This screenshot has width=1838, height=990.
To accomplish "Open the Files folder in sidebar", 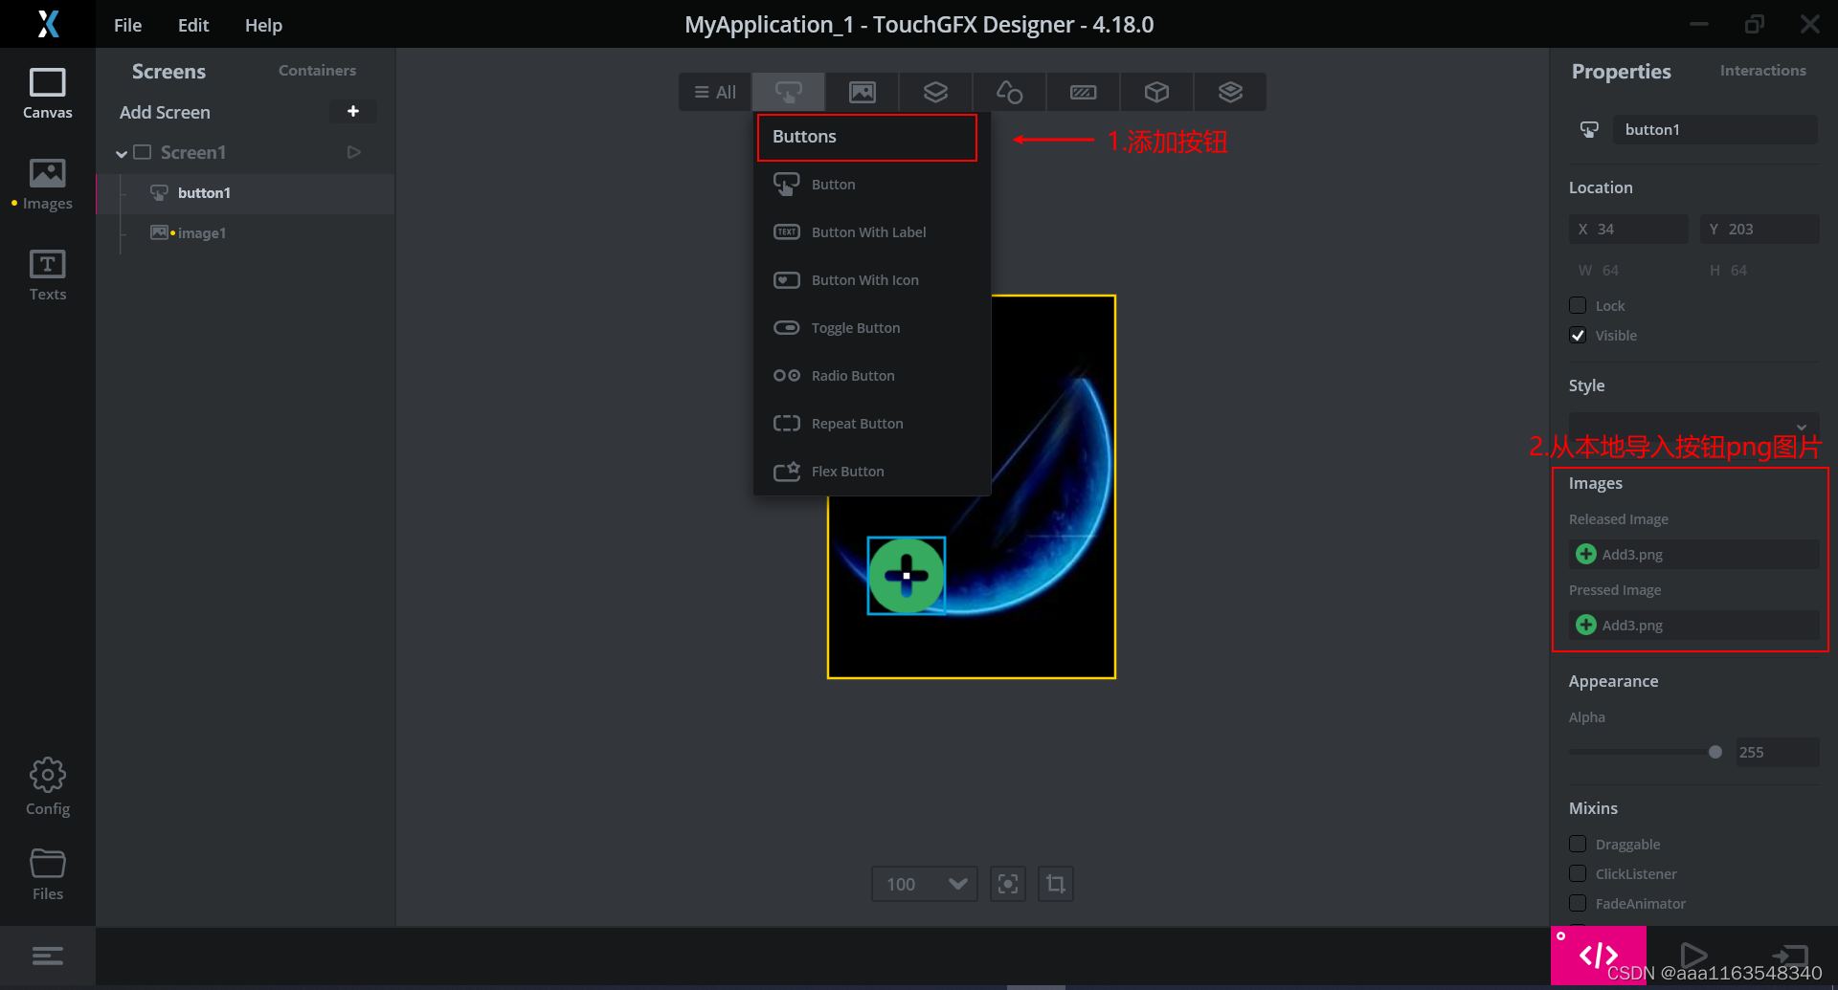I will point(47,874).
